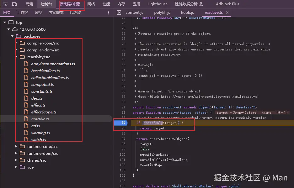Expand the shared/src folder arrow
The image size is (294, 188).
(x=16, y=160)
